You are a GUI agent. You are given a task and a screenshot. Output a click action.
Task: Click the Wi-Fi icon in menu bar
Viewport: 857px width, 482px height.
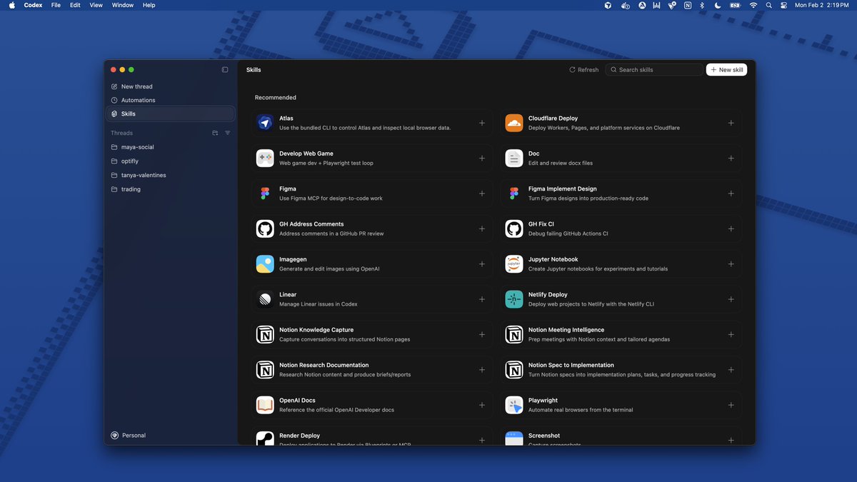click(753, 5)
